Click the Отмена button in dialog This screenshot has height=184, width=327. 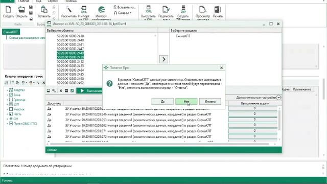point(210,102)
